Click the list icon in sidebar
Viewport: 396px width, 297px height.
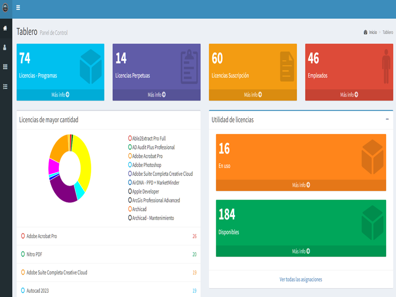(5, 86)
